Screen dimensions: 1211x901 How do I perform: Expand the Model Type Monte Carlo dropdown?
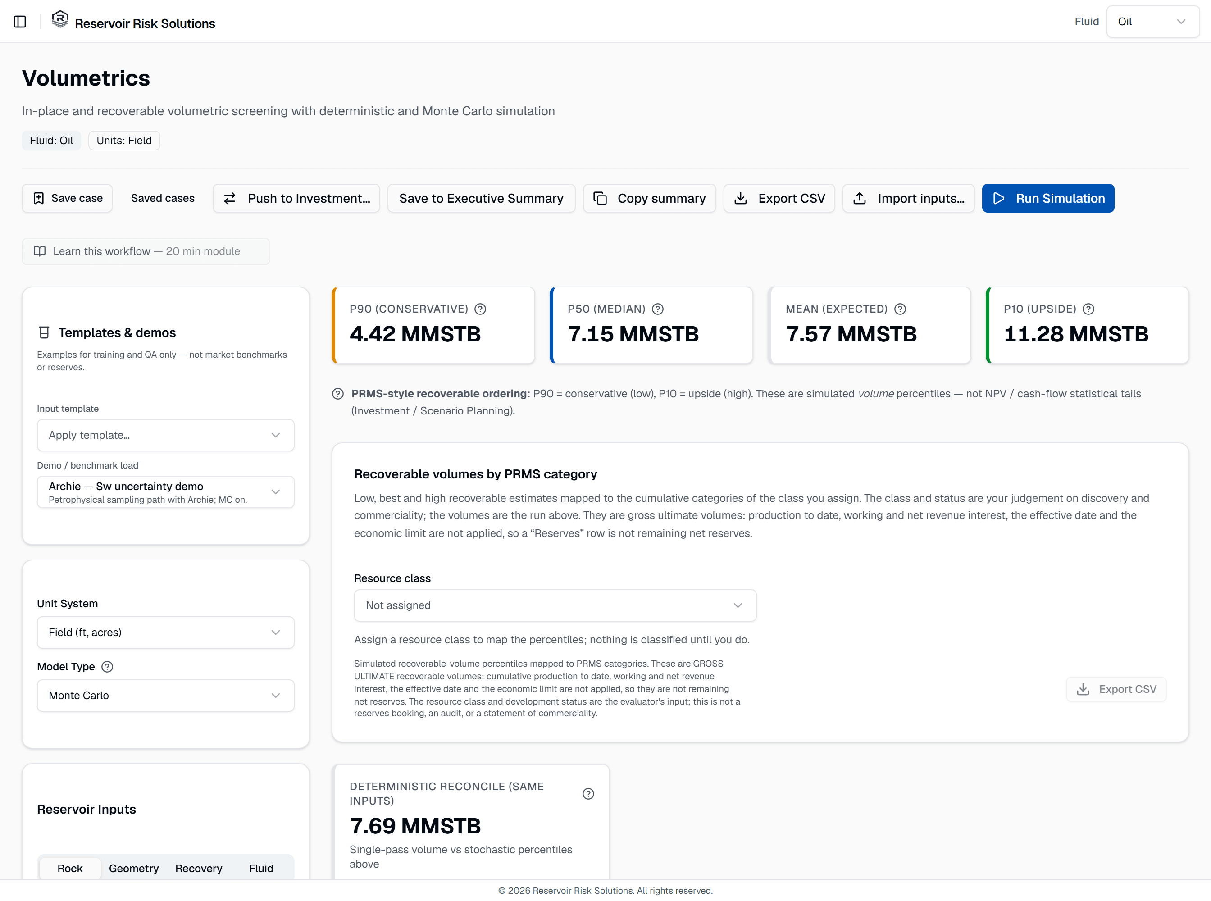click(166, 696)
